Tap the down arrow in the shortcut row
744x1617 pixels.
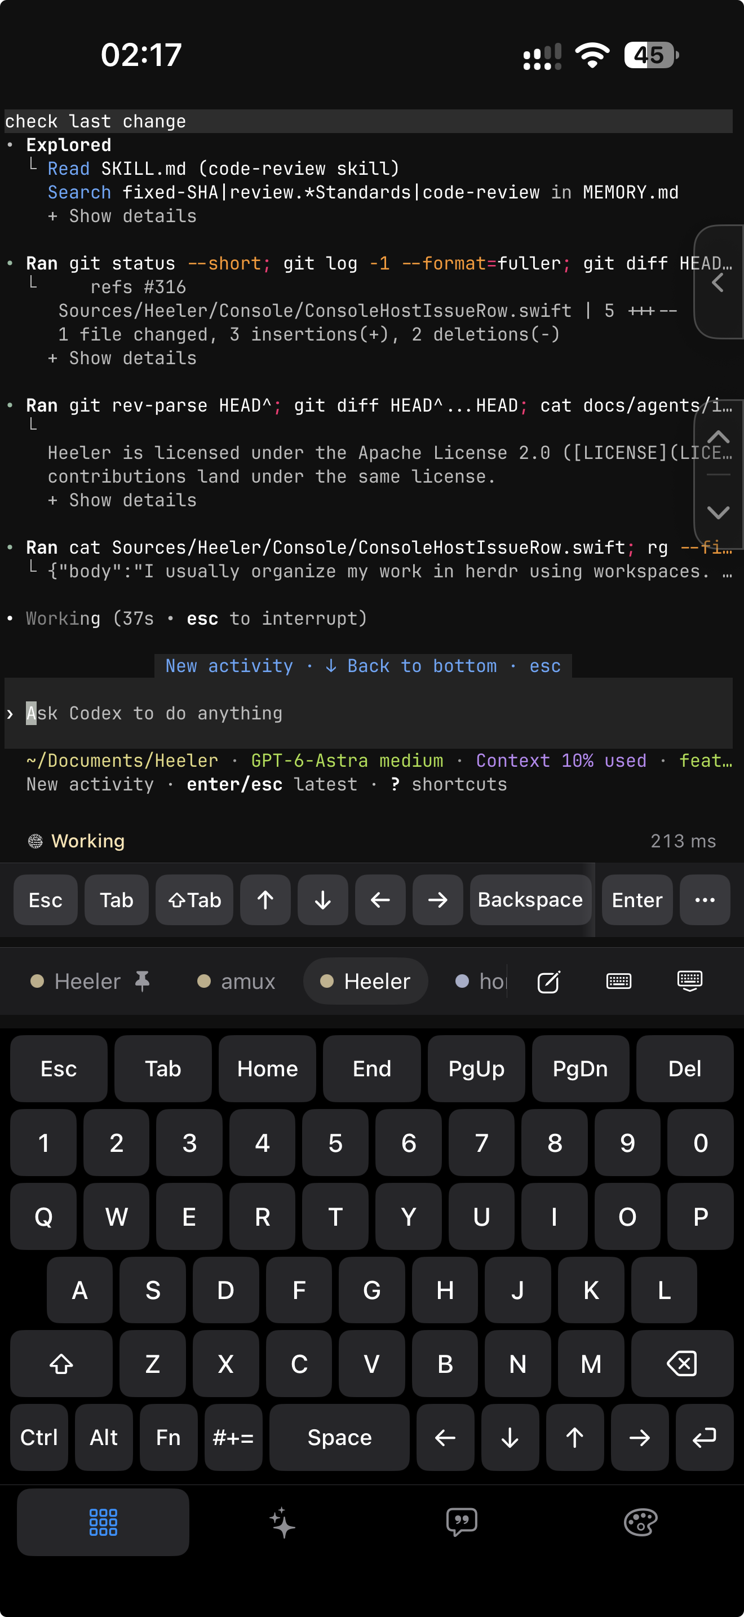(x=322, y=899)
